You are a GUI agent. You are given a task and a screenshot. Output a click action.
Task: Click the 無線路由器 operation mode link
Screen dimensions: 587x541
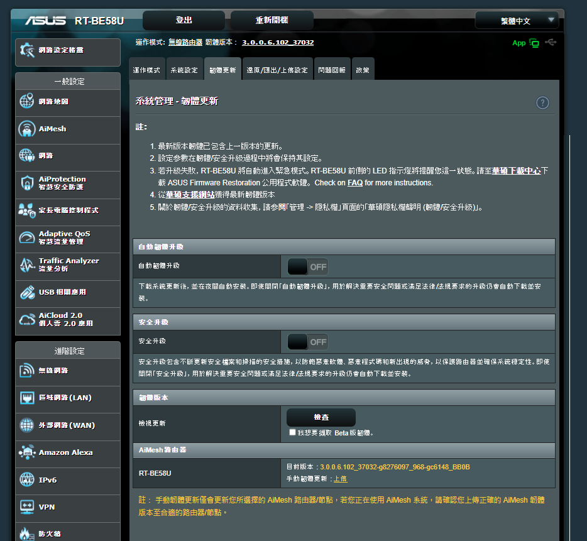(x=185, y=42)
